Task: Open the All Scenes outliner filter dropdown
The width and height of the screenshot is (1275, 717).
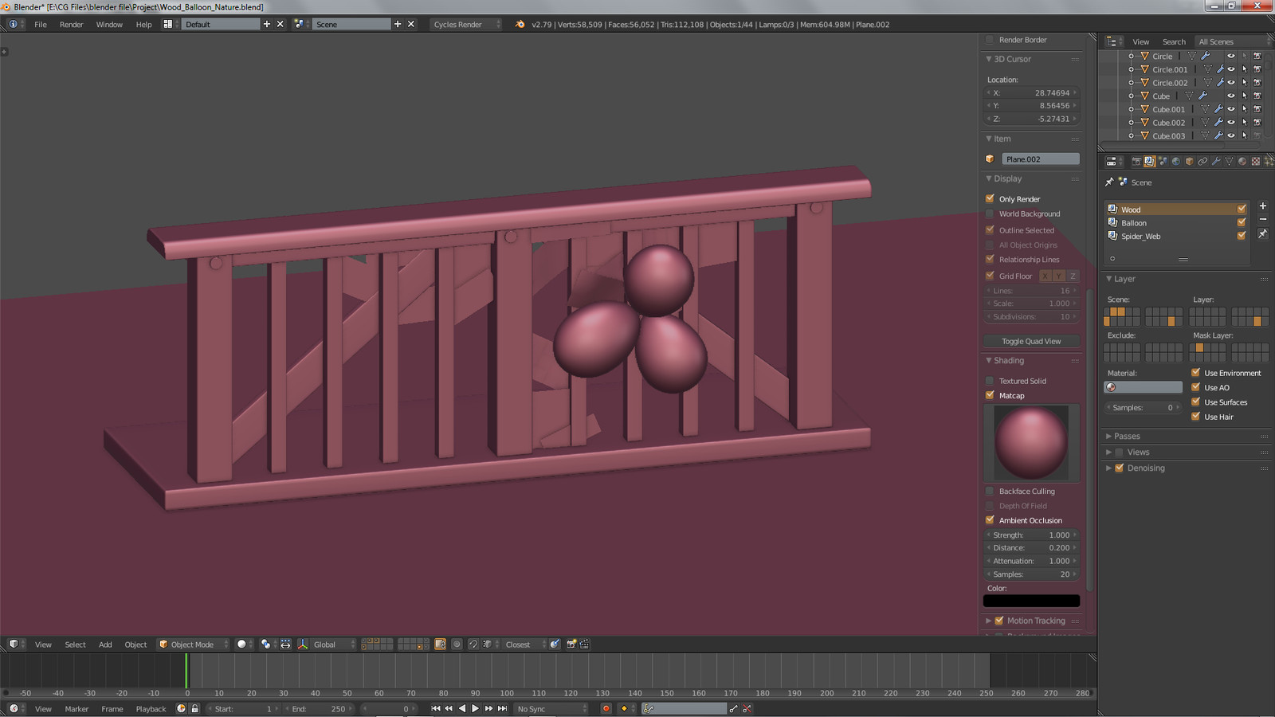Action: pos(1233,41)
